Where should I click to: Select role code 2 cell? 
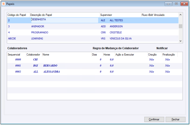point(18,20)
